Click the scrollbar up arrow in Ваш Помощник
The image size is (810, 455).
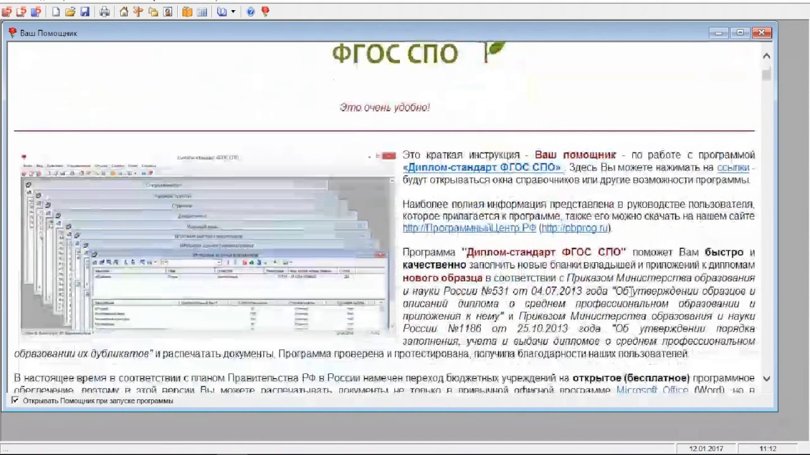(766, 56)
